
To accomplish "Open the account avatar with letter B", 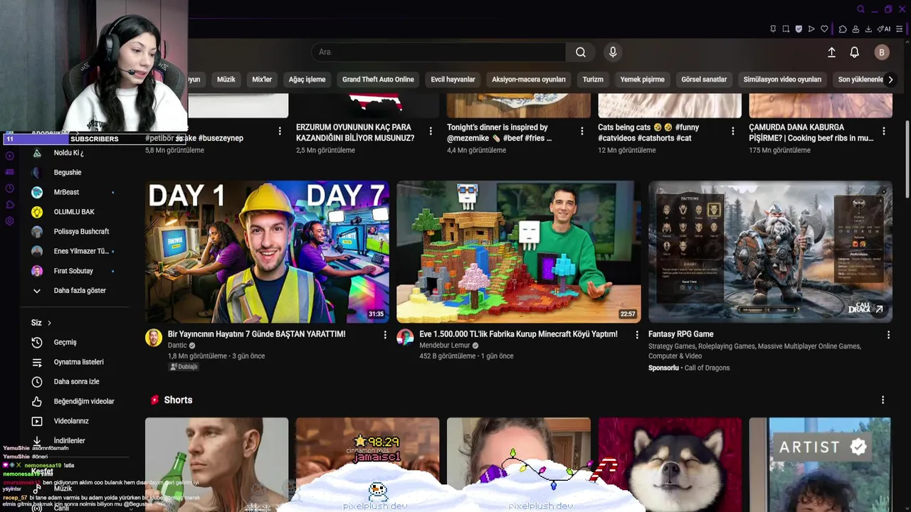I will tap(882, 52).
